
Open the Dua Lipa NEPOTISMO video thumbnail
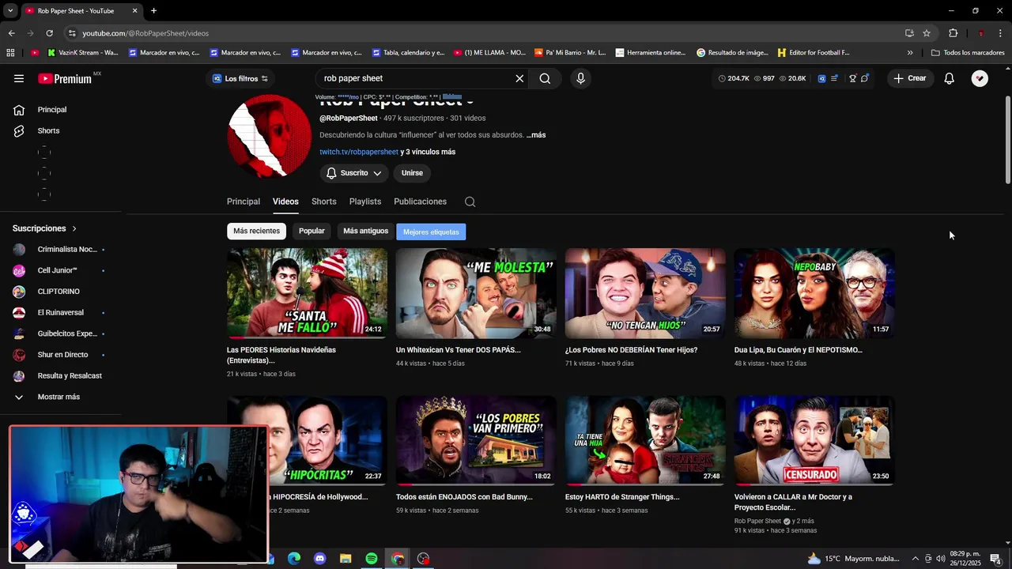[x=814, y=293]
